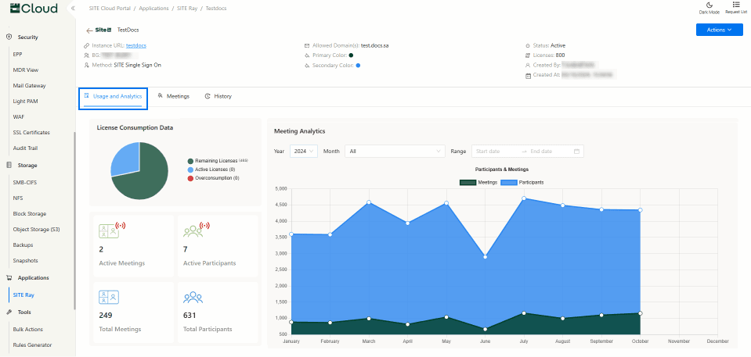Open calendar icon in Range field

coord(577,151)
